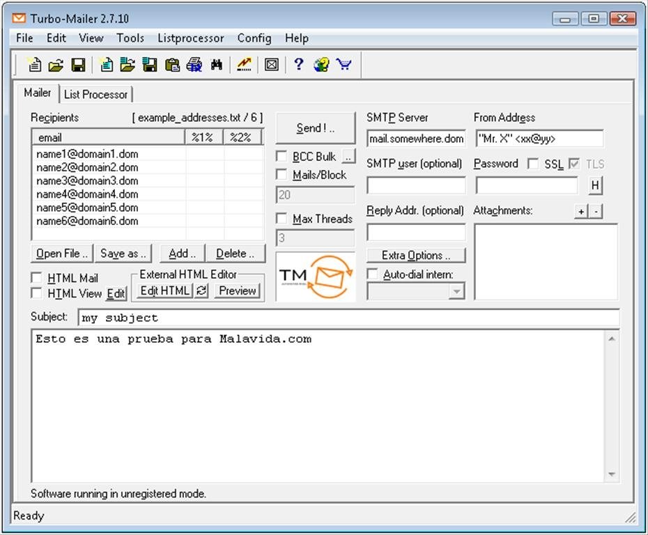
Task: Click the Delete .. recipient button
Action: (x=235, y=254)
